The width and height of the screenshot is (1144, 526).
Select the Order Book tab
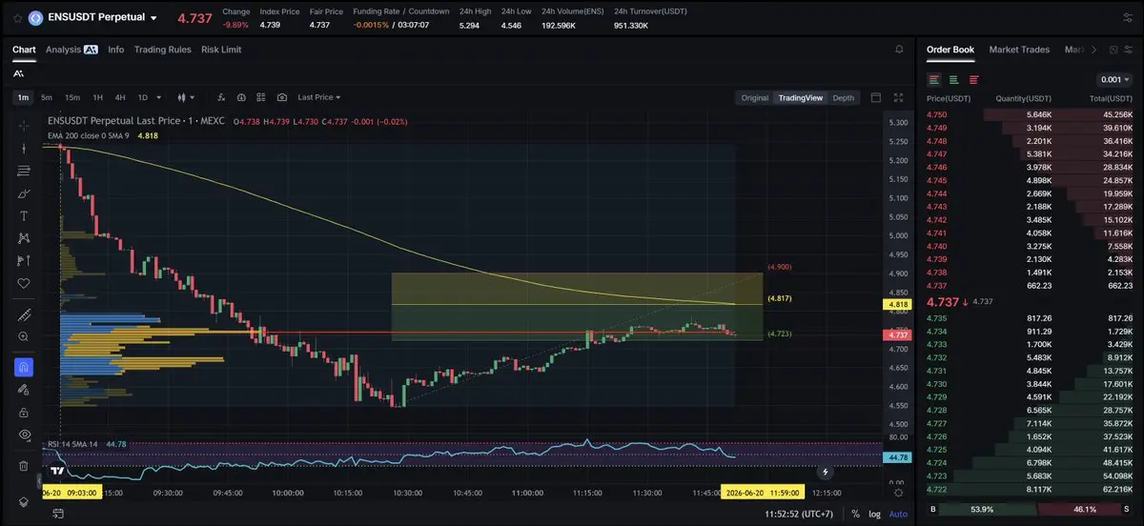[950, 50]
